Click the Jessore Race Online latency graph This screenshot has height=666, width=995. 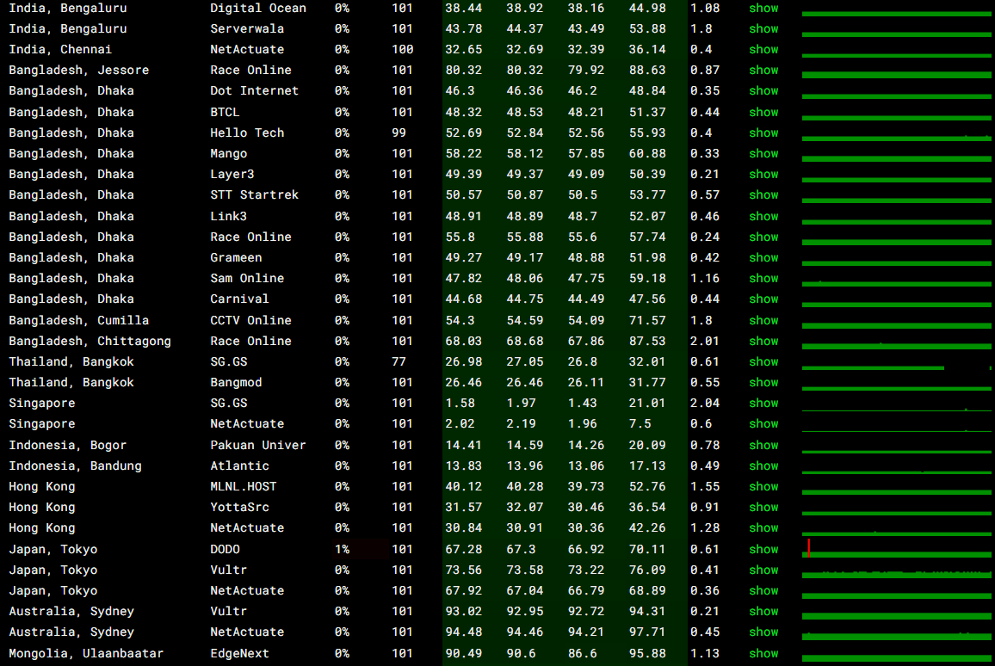(897, 71)
